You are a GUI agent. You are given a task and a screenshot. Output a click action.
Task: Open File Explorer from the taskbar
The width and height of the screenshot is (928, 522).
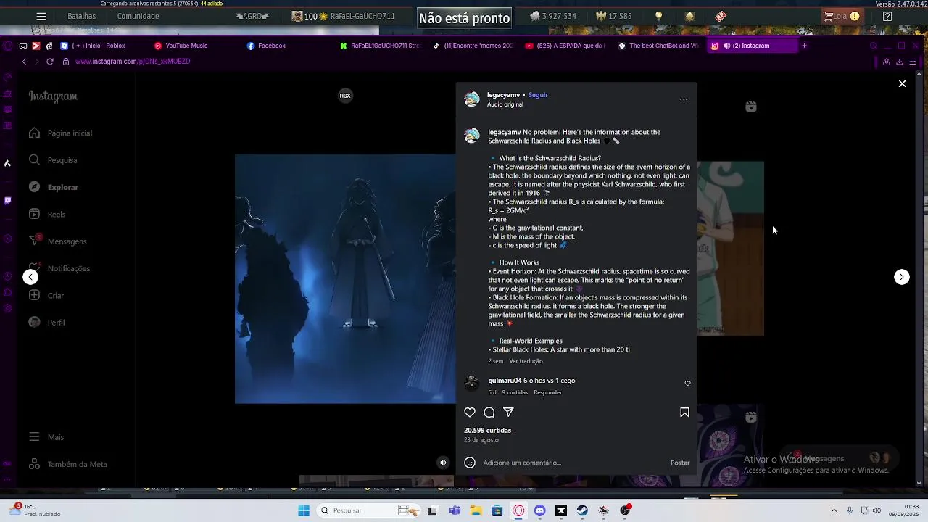(476, 510)
